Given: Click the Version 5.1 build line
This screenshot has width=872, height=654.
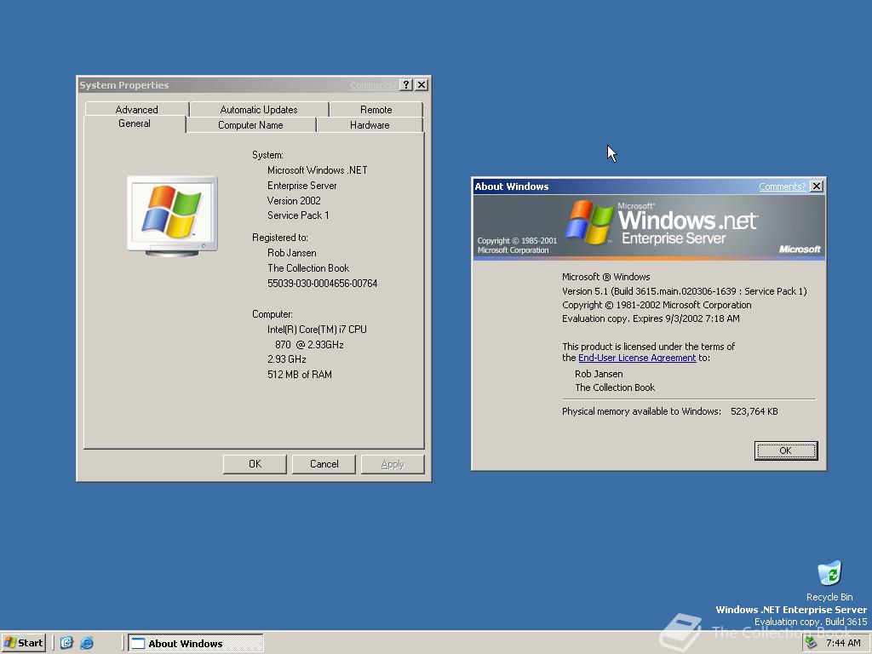Looking at the screenshot, I should click(x=684, y=291).
